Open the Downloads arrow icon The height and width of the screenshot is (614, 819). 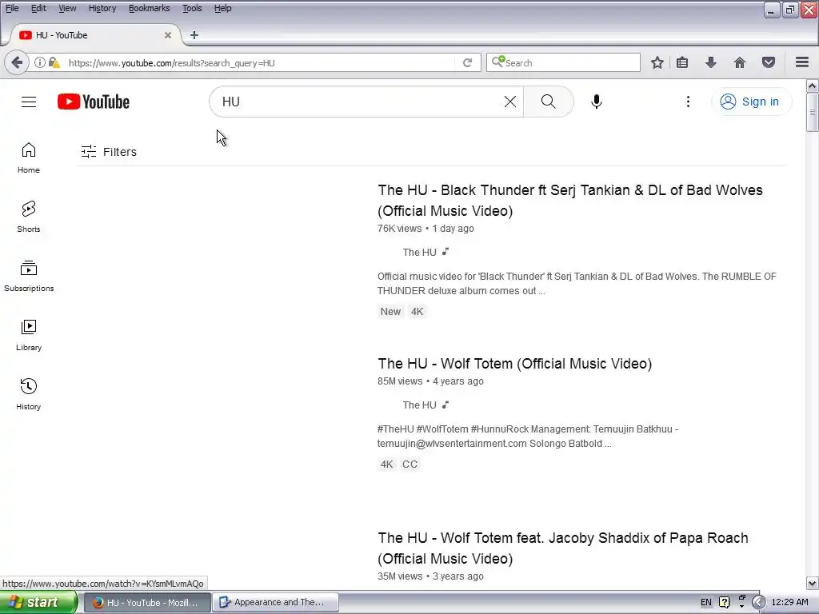(711, 62)
